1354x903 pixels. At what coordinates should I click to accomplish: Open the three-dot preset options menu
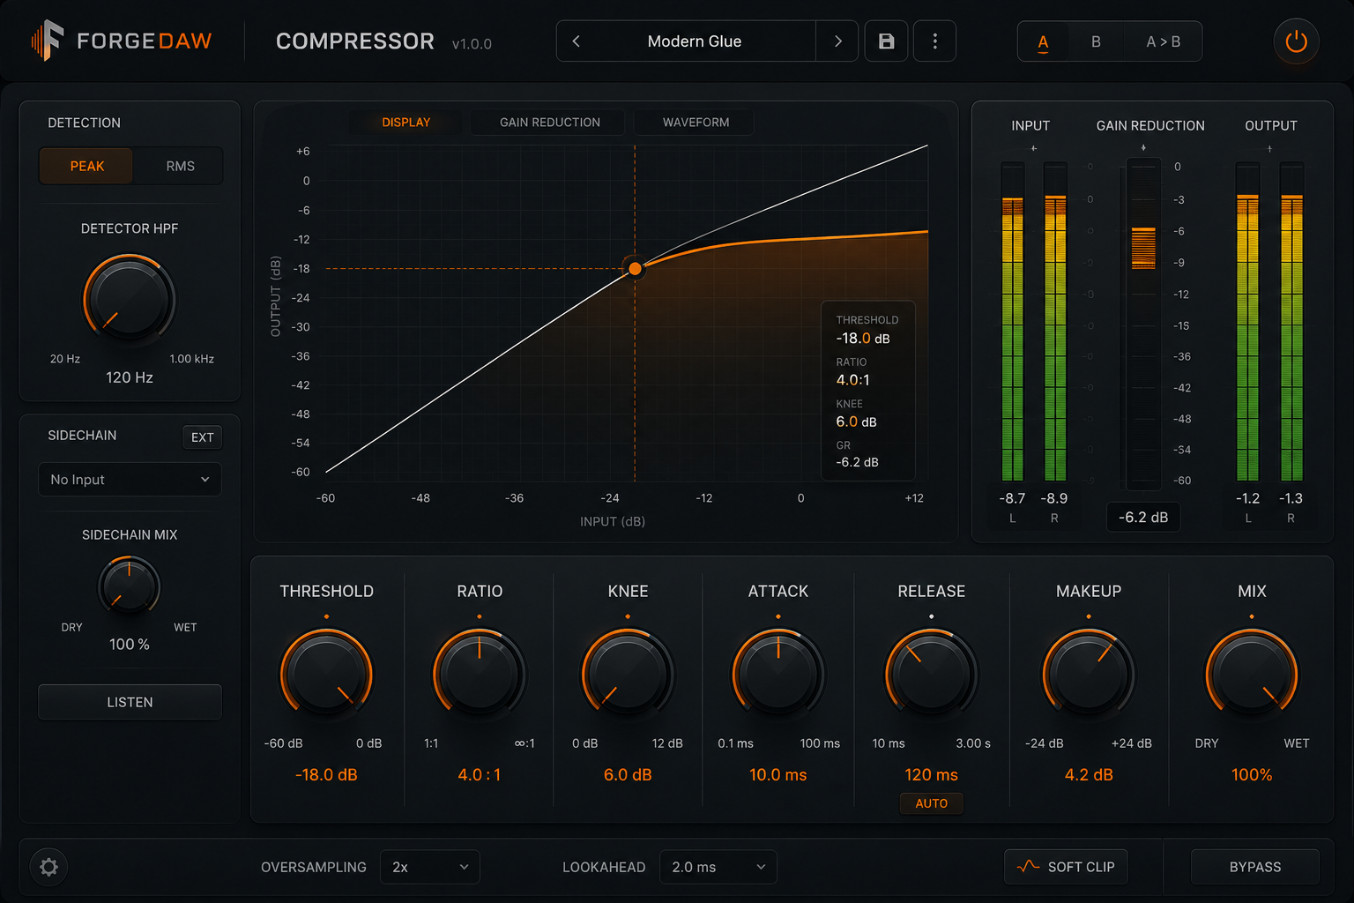pyautogui.click(x=935, y=41)
